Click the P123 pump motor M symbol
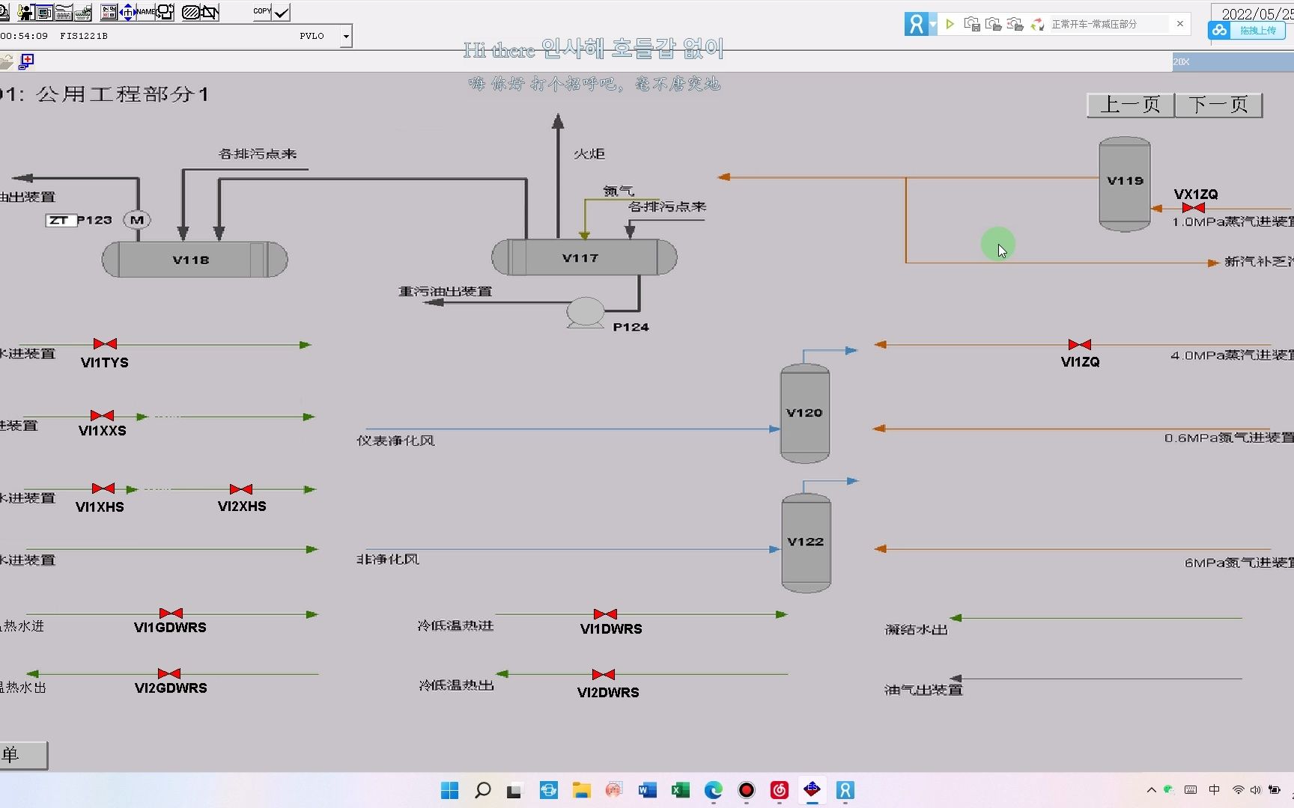Image resolution: width=1294 pixels, height=808 pixels. 137,220
